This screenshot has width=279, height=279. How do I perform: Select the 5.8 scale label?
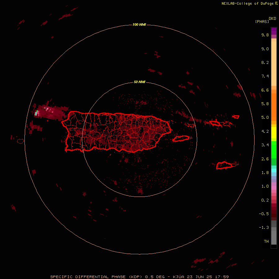click(265, 104)
